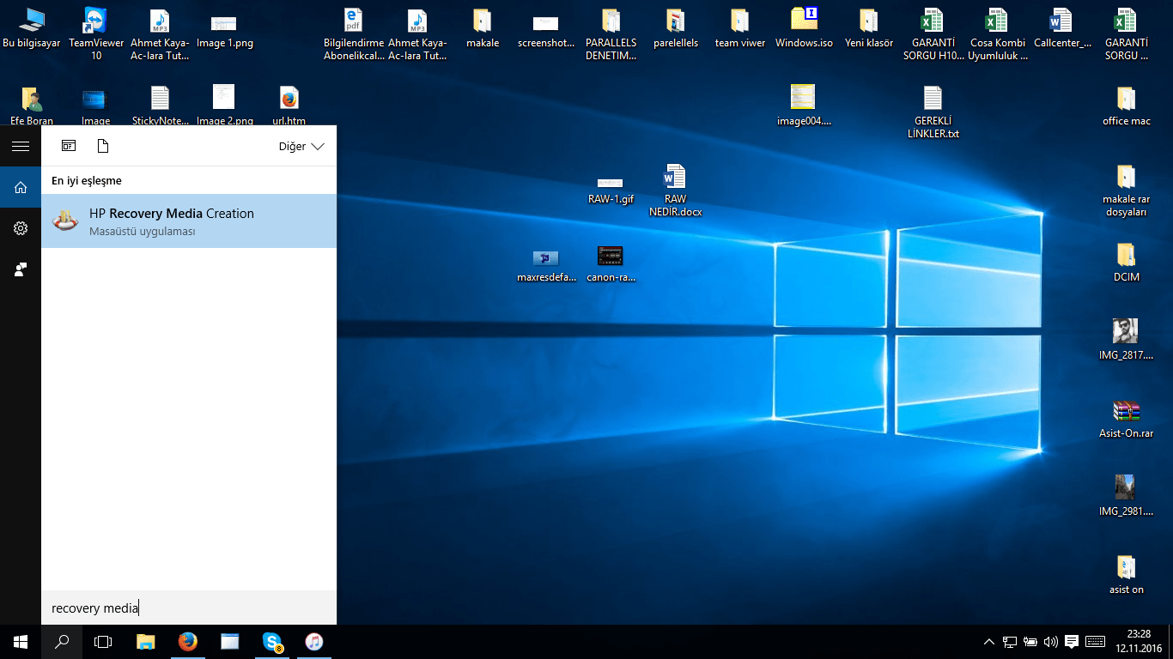Expand the search panel hamburger menu
The image size is (1173, 659).
point(21,146)
